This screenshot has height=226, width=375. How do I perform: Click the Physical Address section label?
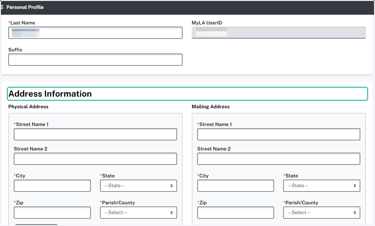click(28, 107)
